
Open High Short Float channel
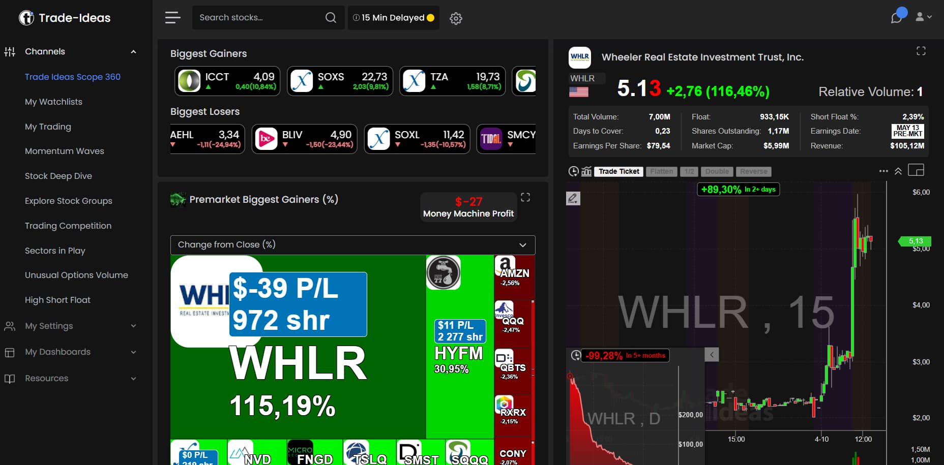click(x=57, y=300)
